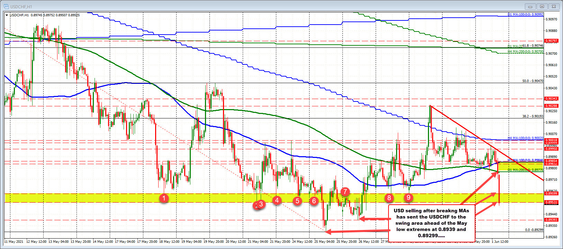Click the '19 May 20:00' time axis label
The image size is (563, 249).
(x=213, y=241)
